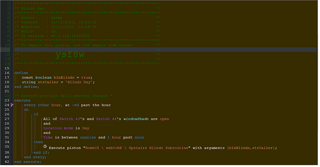Click line number 11 in the gutter
The image size is (320, 167).
coord(7,50)
